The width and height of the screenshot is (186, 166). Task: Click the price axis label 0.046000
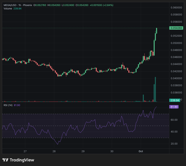point(176,57)
